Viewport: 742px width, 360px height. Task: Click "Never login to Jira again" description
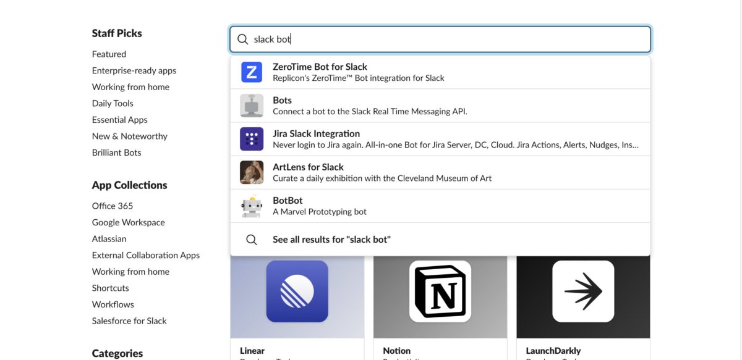point(456,144)
